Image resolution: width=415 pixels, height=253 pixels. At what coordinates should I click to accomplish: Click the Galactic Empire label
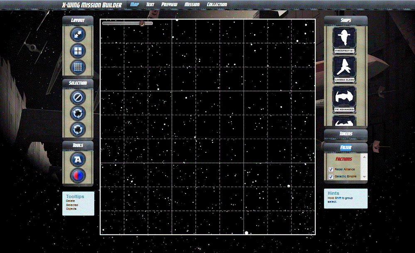[345, 176]
